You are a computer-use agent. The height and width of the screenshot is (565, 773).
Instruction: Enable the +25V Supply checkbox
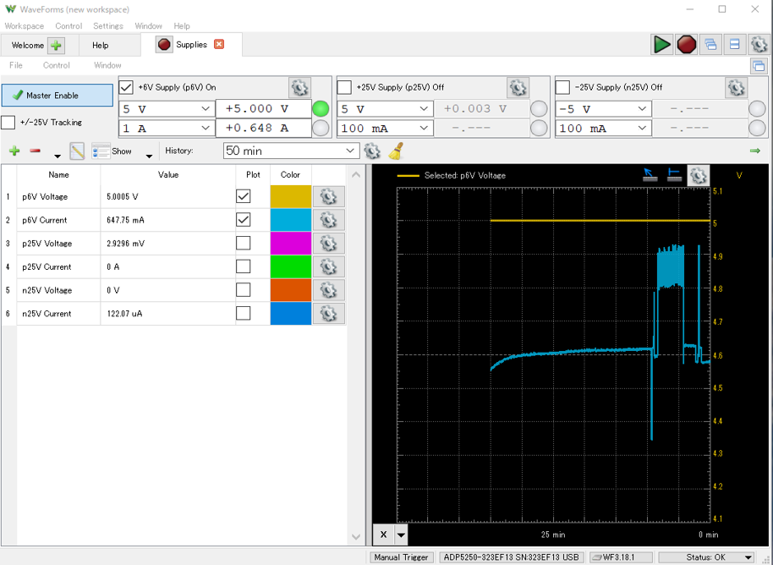(344, 87)
